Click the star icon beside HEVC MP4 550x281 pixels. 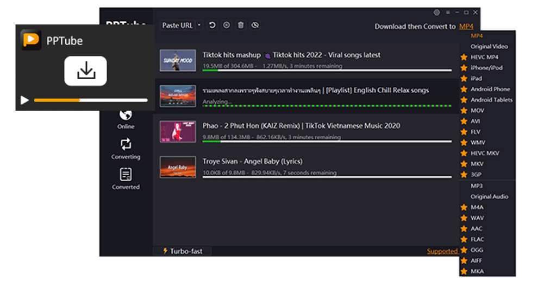click(464, 57)
